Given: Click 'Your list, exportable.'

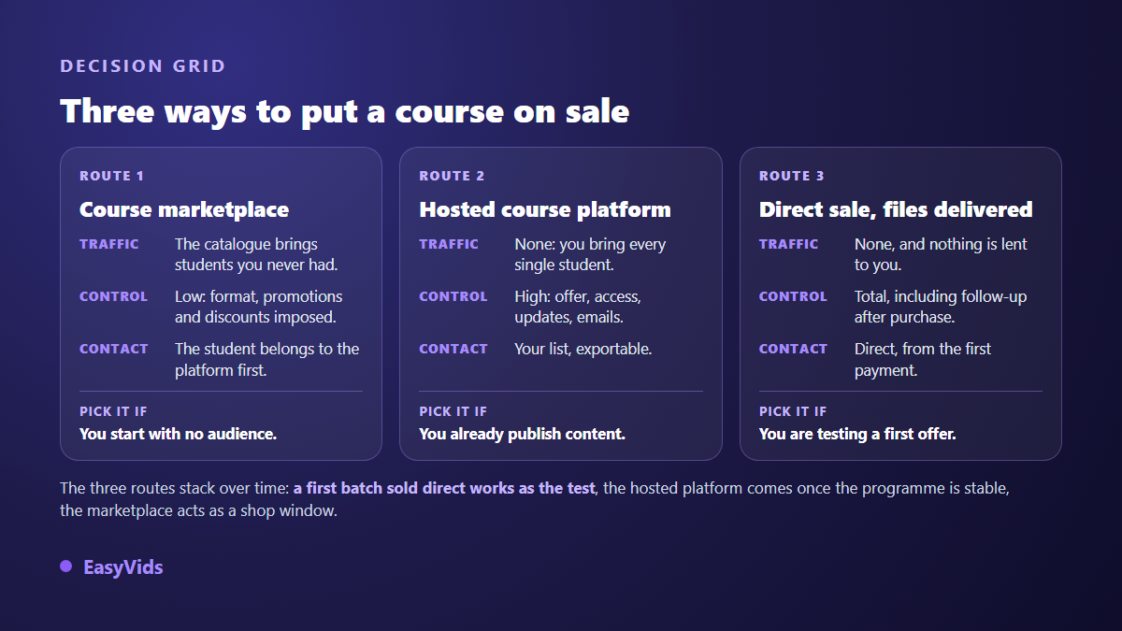Looking at the screenshot, I should 583,349.
